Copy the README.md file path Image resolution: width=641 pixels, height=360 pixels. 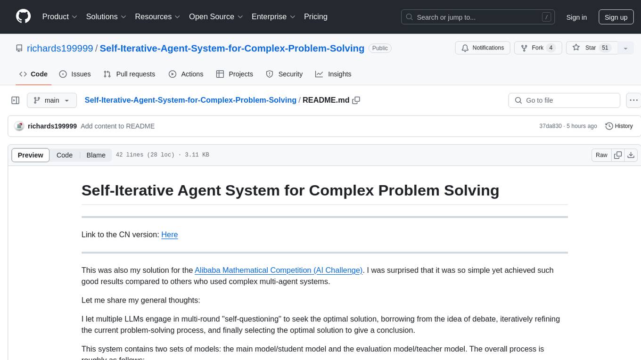coord(356,100)
